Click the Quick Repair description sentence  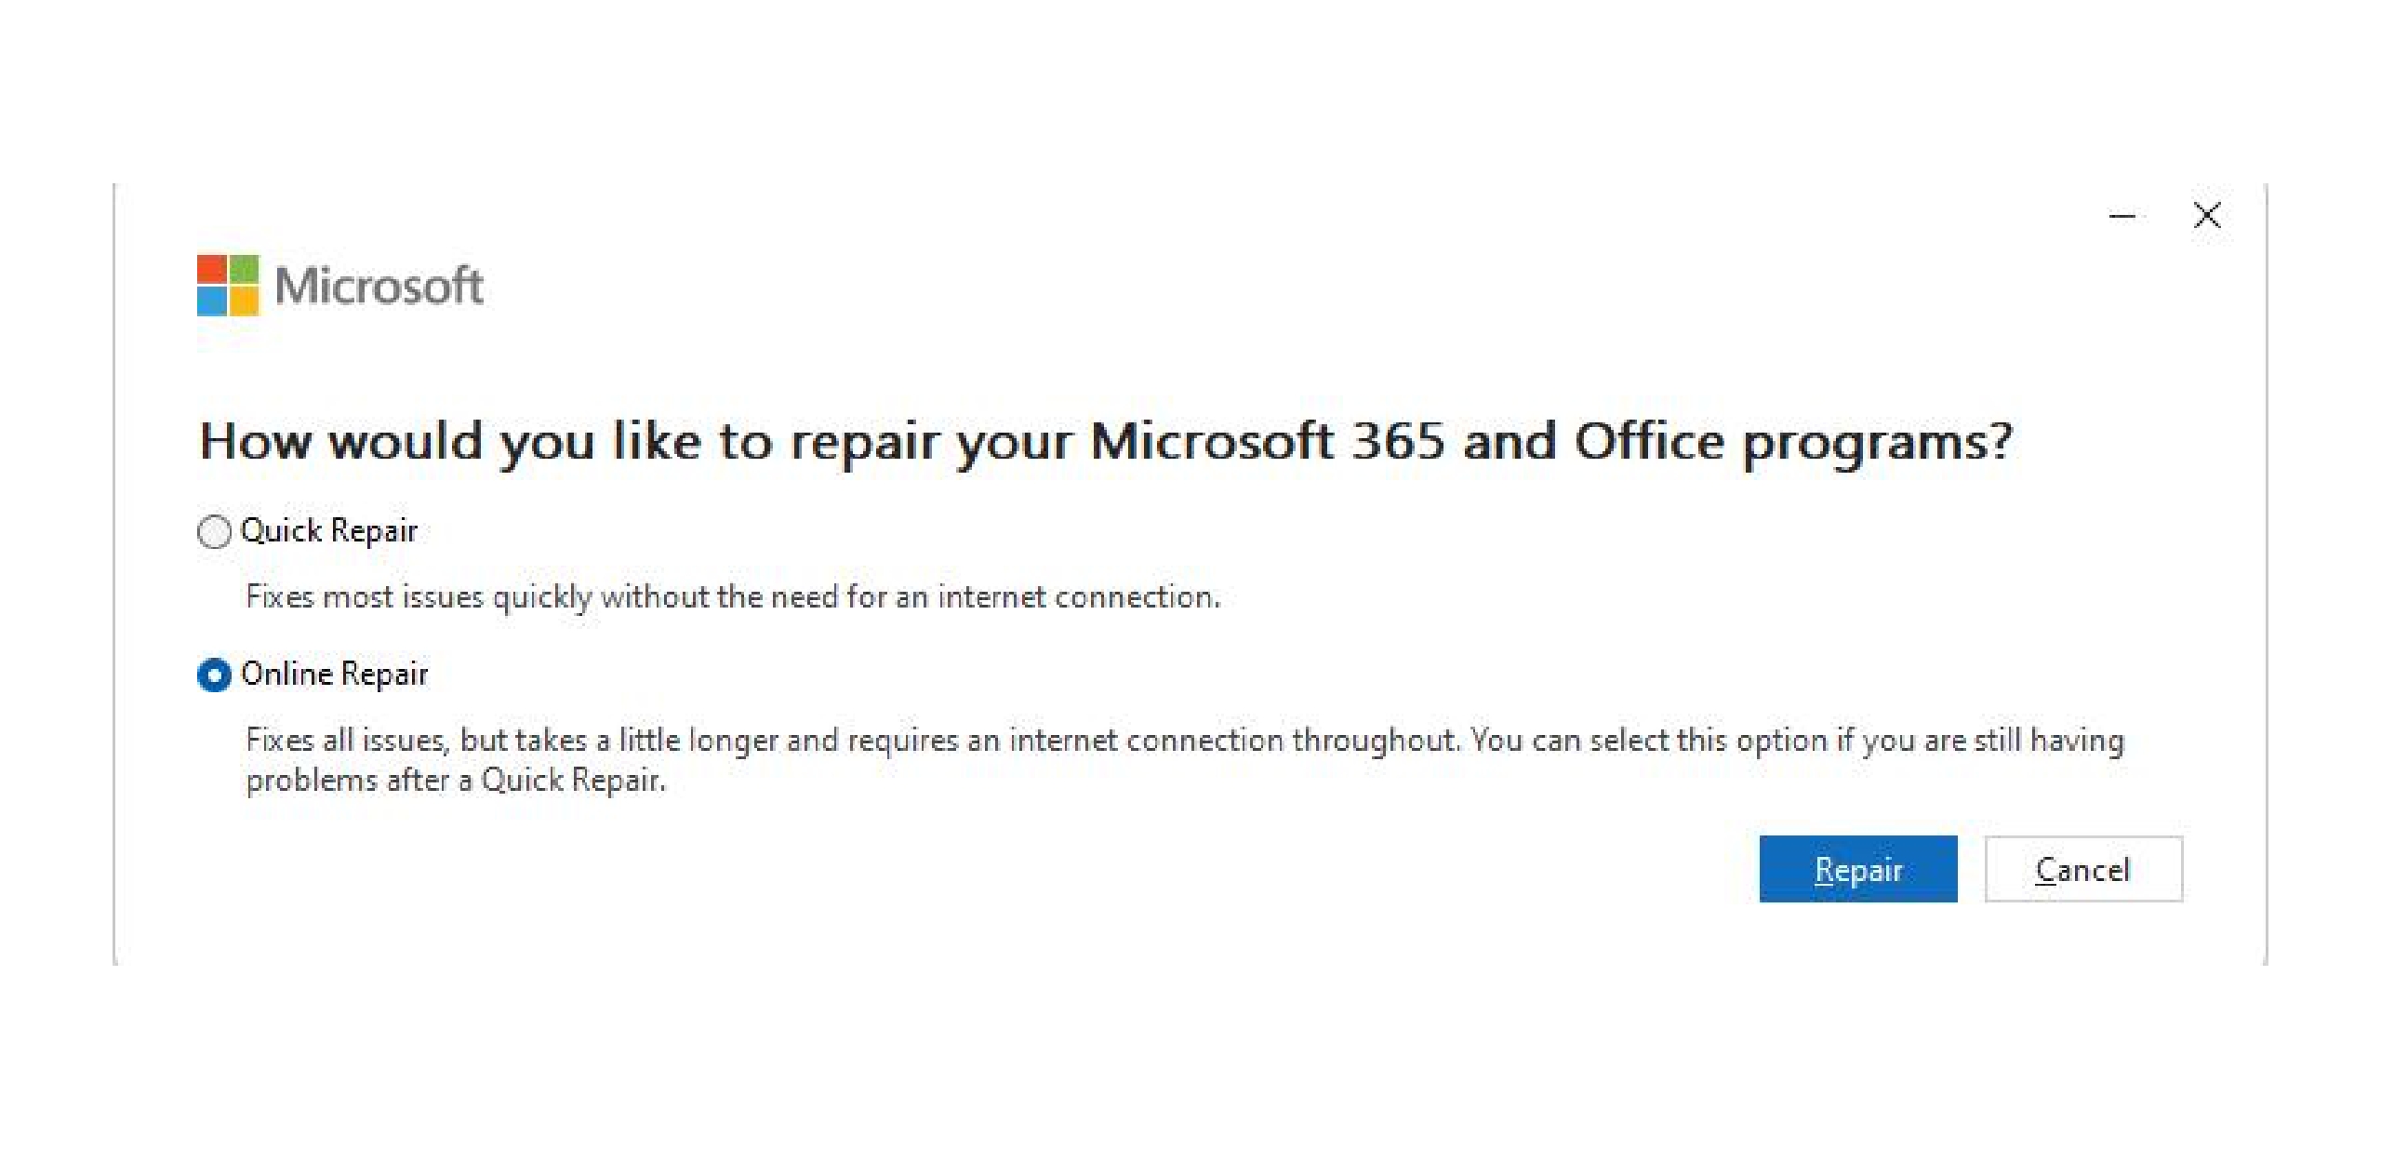click(733, 597)
